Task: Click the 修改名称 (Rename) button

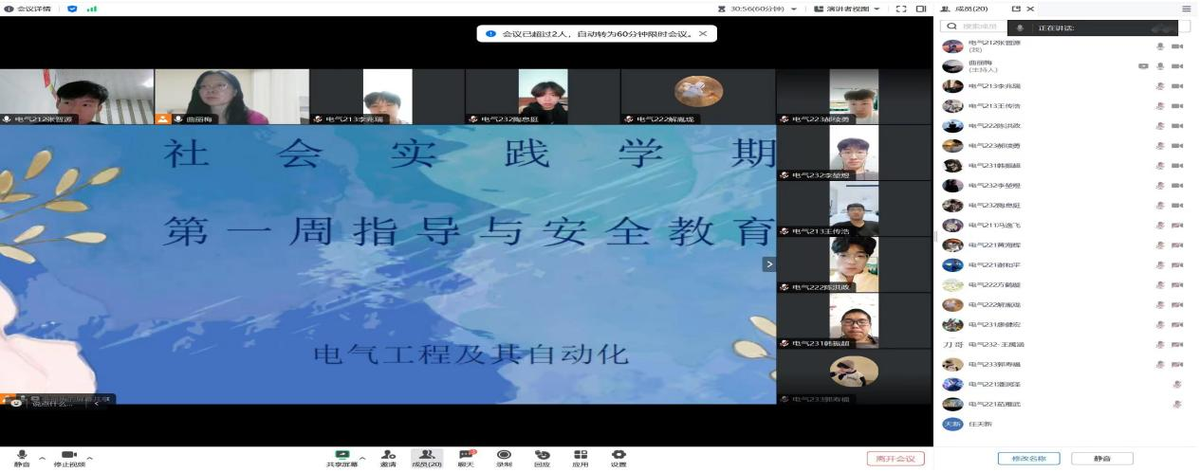Action: click(x=1028, y=459)
